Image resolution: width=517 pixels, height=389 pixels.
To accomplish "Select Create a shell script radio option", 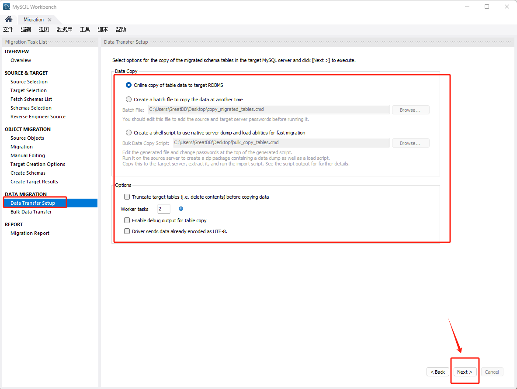I will coord(128,133).
